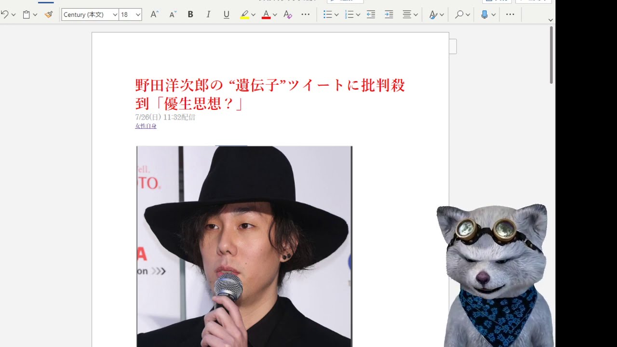Toggle italic formatting

click(x=208, y=14)
